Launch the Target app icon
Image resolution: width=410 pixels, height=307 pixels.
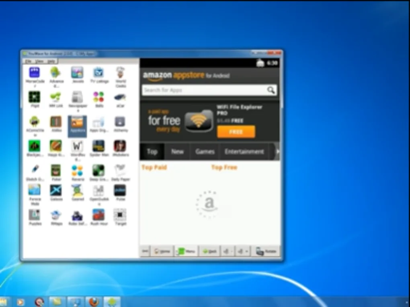(120, 215)
